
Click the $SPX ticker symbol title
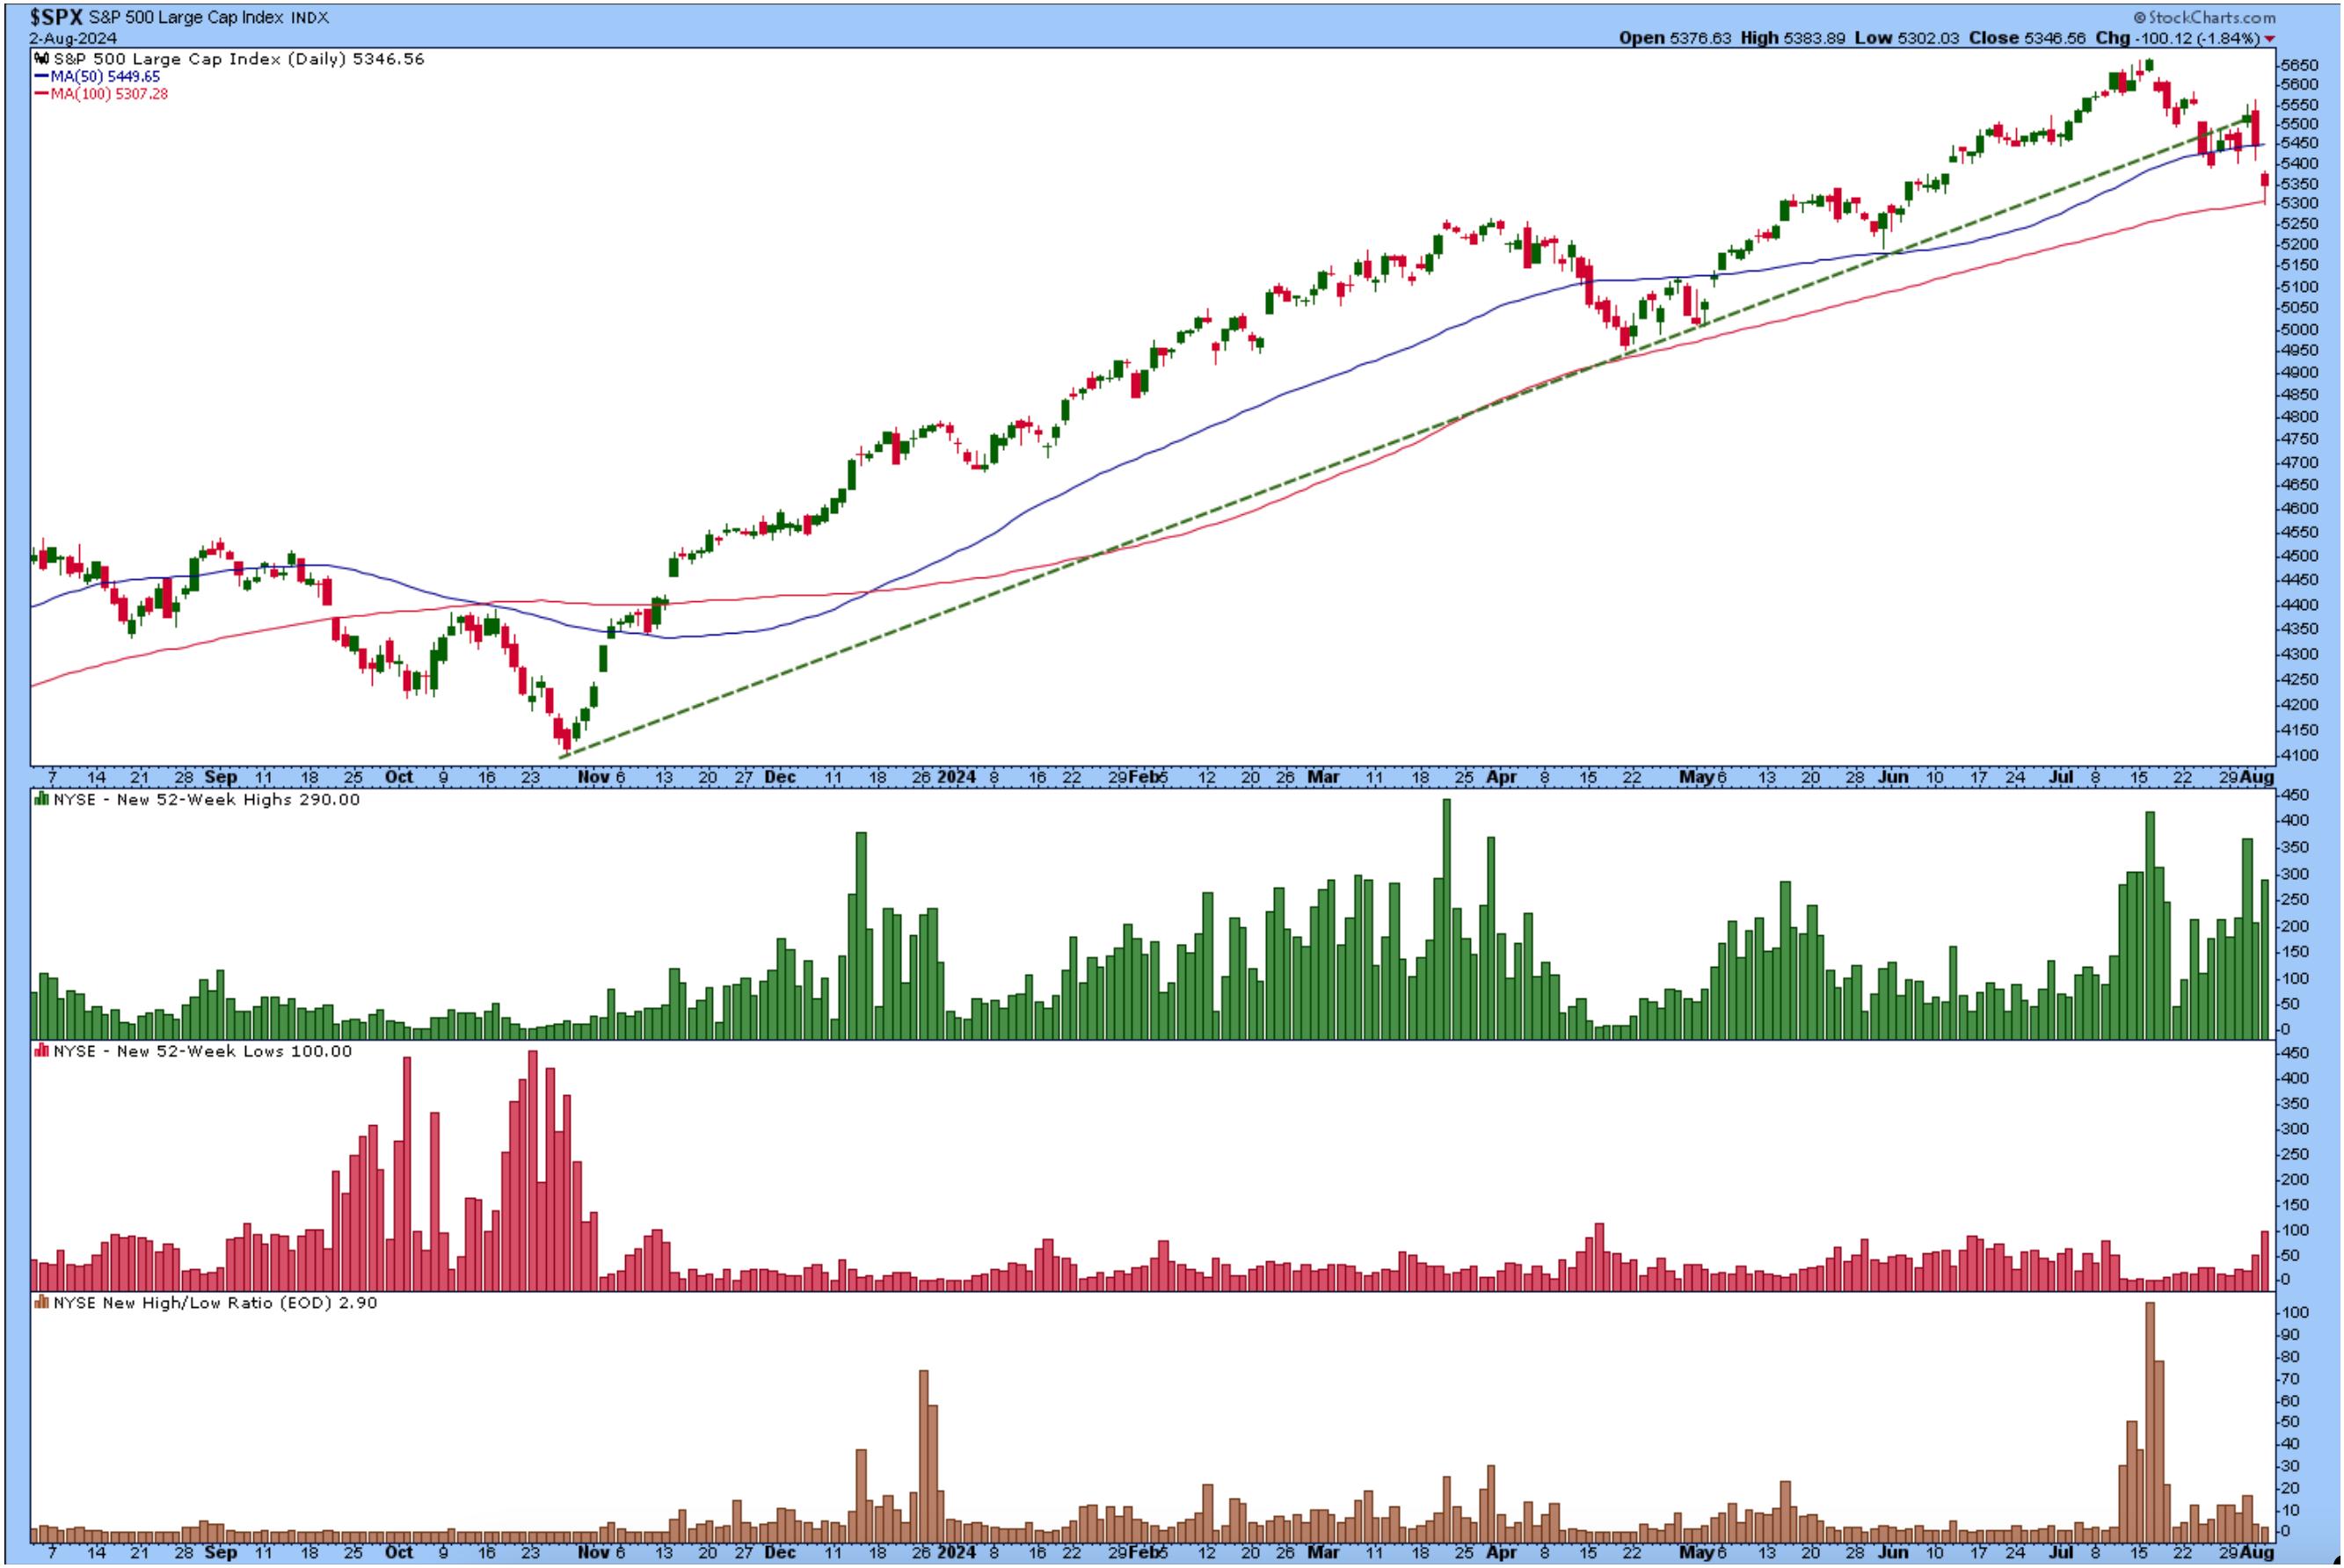pyautogui.click(x=56, y=17)
